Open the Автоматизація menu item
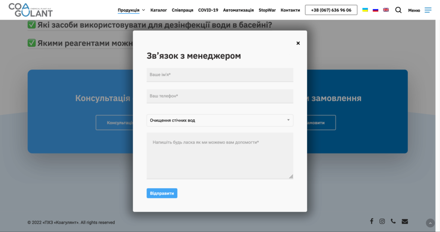The image size is (440, 232). point(238,10)
